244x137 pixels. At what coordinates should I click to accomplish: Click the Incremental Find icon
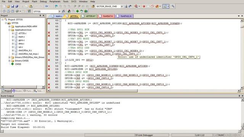(130, 6)
